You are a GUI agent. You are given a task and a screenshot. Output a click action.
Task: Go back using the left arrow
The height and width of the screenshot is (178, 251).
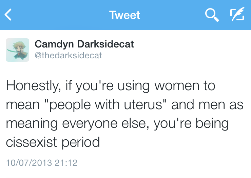(8, 15)
